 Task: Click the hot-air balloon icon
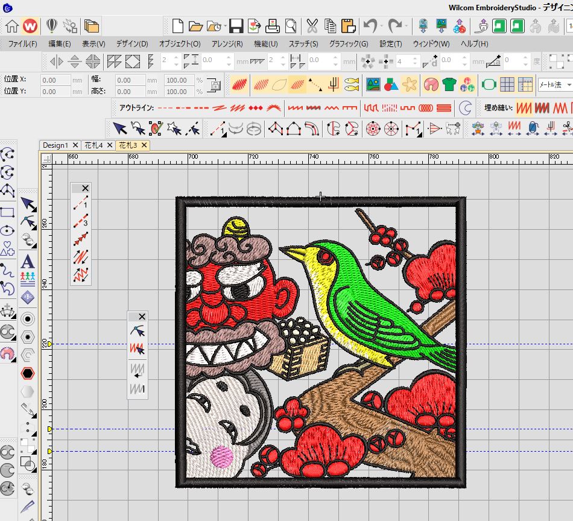(x=52, y=27)
